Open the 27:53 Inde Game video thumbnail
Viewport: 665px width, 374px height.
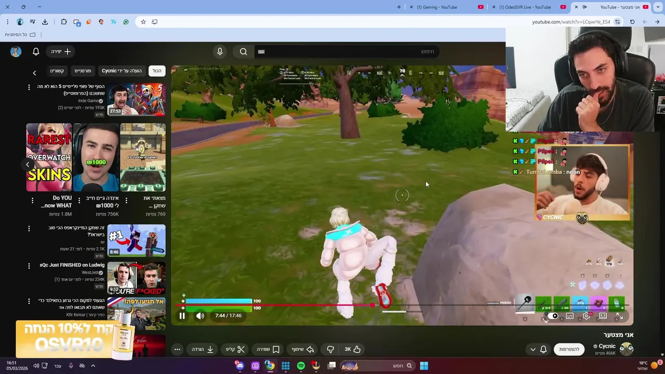pyautogui.click(x=137, y=99)
